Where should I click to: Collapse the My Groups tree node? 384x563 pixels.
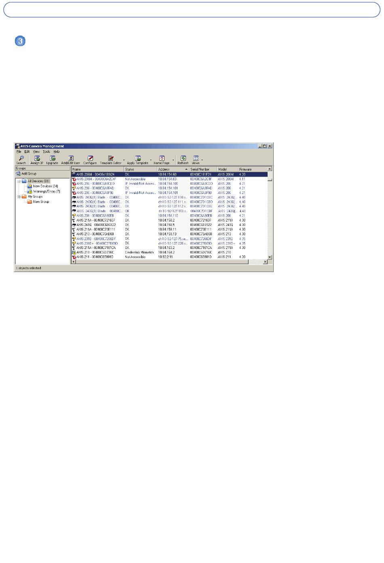pyautogui.click(x=19, y=197)
